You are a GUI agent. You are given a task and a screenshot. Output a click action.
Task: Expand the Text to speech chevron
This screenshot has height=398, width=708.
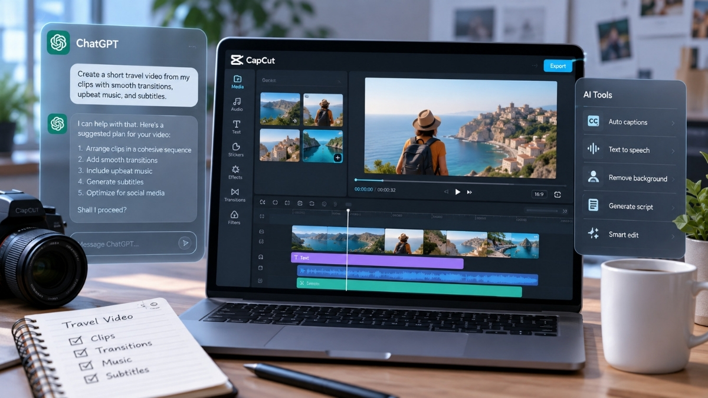(x=673, y=150)
